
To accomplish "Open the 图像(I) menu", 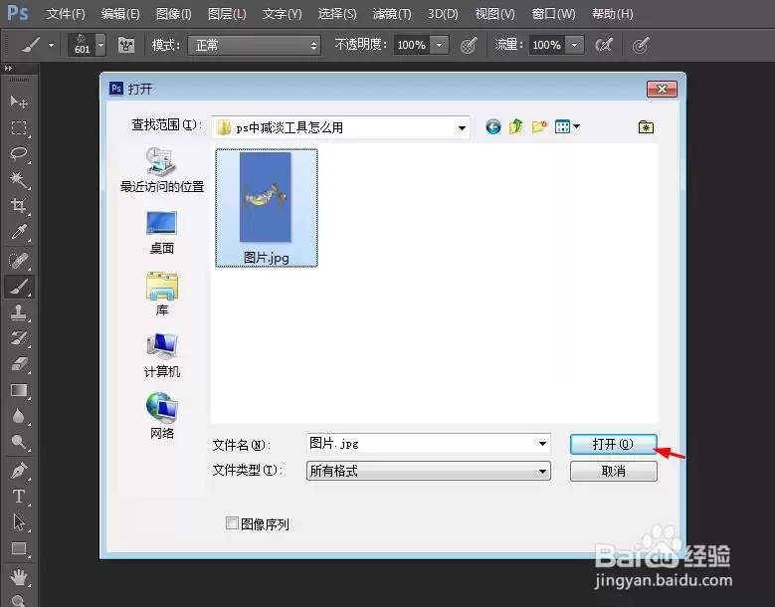I will [173, 14].
